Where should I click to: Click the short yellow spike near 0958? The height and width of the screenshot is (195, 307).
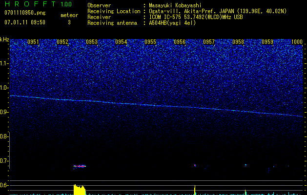(x=246, y=192)
